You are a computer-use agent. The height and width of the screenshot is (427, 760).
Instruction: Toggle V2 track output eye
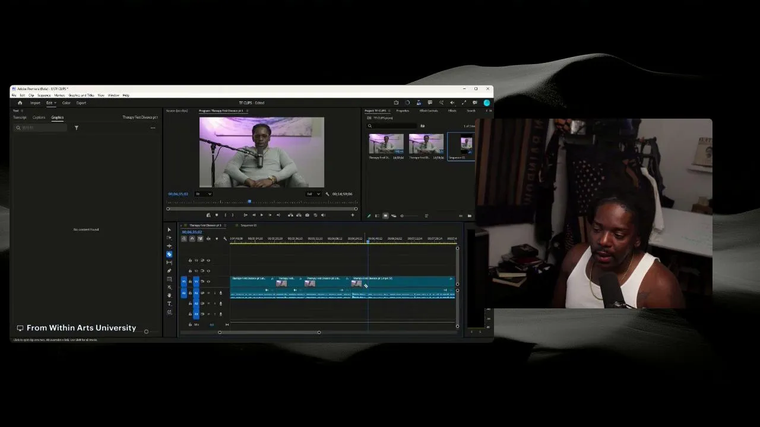click(208, 271)
